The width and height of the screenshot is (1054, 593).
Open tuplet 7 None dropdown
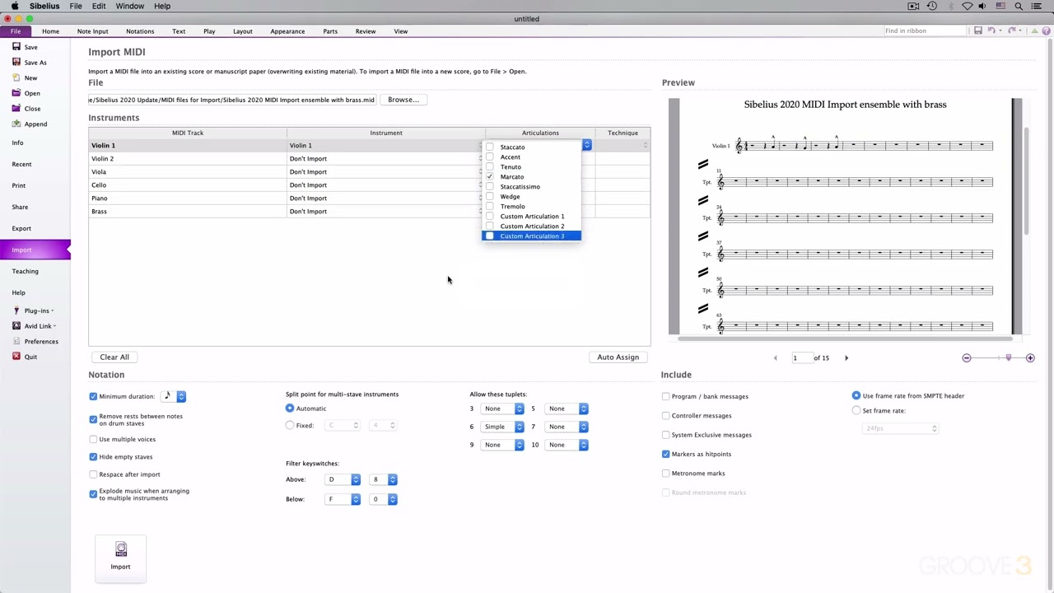click(x=567, y=427)
